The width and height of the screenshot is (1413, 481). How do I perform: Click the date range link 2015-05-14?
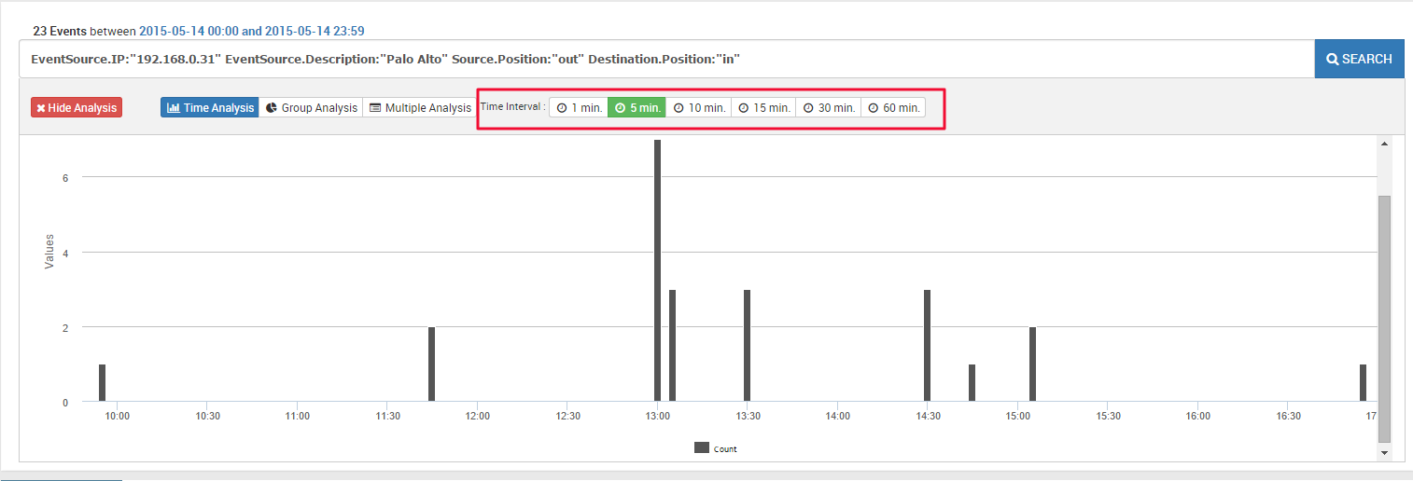(x=252, y=31)
